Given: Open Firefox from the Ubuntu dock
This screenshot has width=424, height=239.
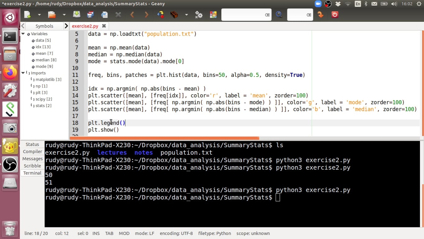Looking at the screenshot, I should point(10,73).
